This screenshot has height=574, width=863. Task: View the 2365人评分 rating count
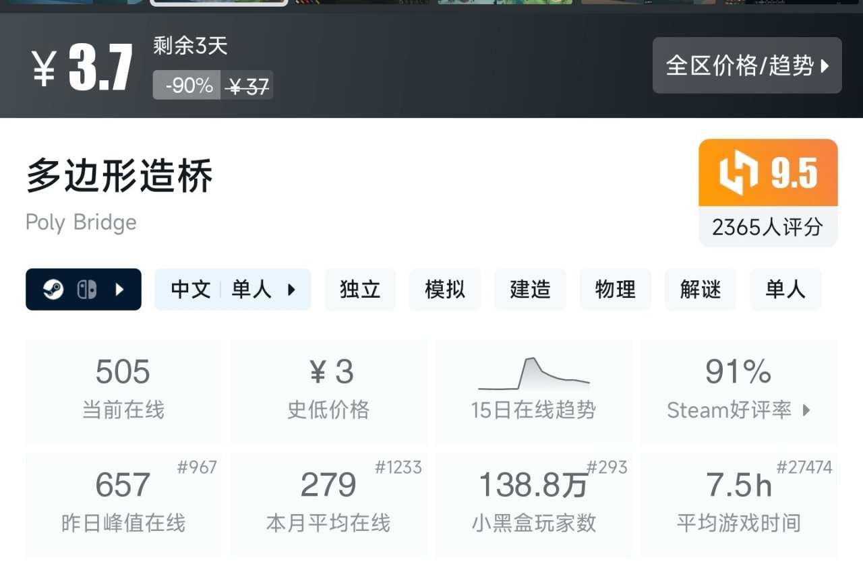pyautogui.click(x=767, y=227)
